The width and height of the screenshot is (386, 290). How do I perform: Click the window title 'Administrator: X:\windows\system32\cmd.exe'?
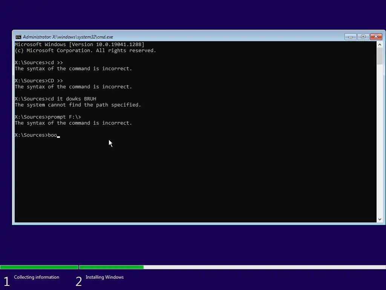[x=68, y=37]
